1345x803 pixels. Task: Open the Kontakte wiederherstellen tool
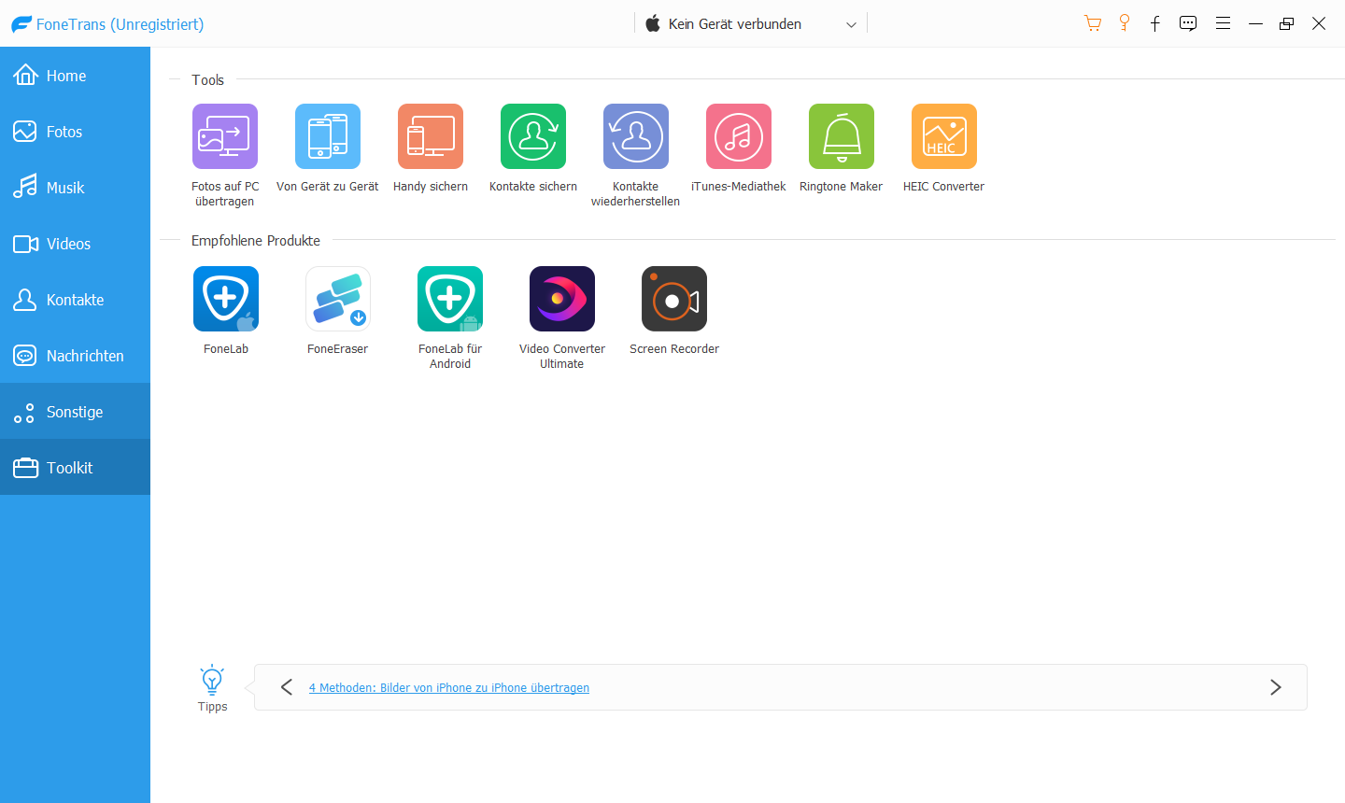click(x=636, y=136)
